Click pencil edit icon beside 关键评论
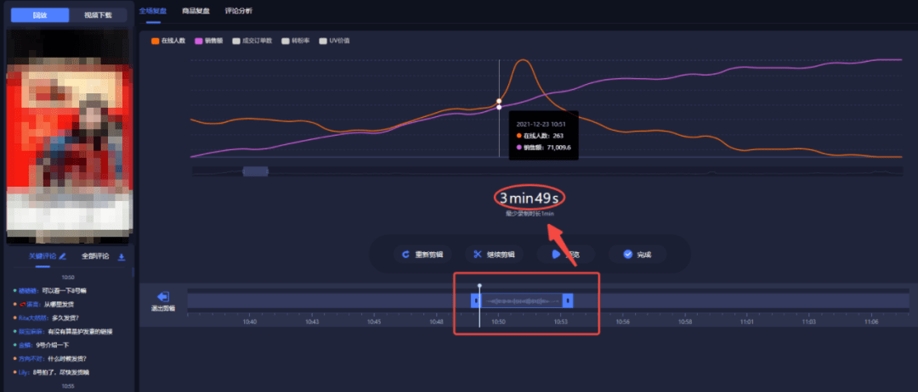Screen dimensions: 918x392 click(63, 256)
